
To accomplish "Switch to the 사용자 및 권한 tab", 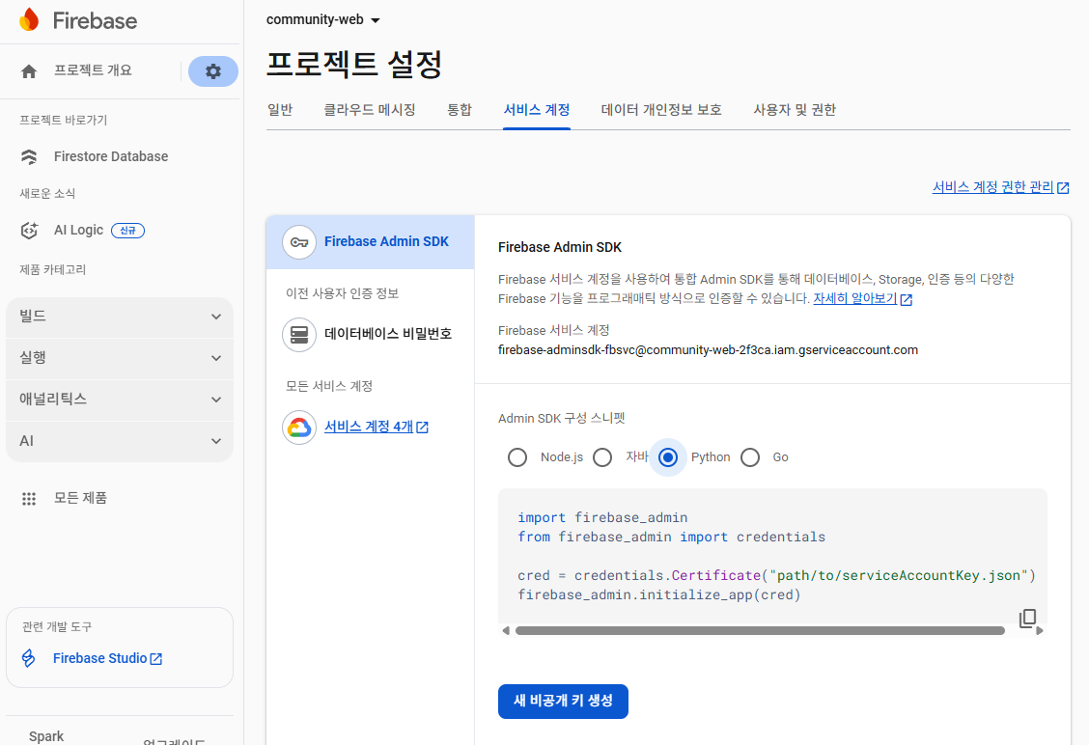I will point(795,110).
